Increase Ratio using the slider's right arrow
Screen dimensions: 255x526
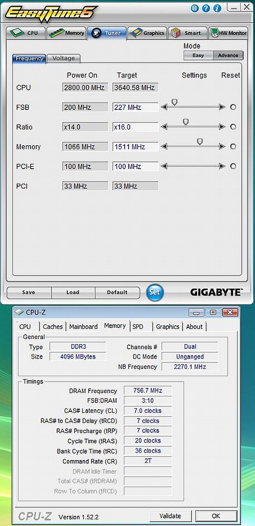tap(222, 127)
